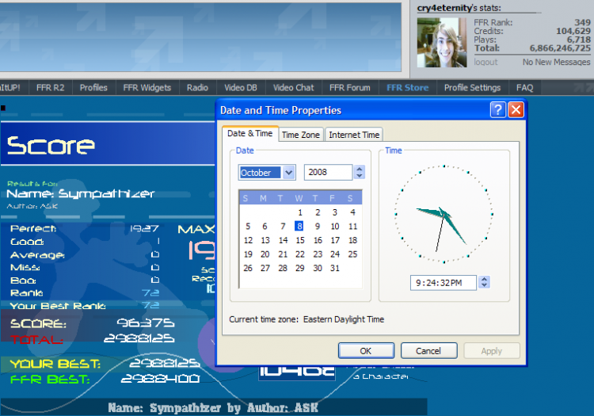This screenshot has height=416, width=594.
Task: Close the Date and Time Properties dialog
Action: [516, 110]
